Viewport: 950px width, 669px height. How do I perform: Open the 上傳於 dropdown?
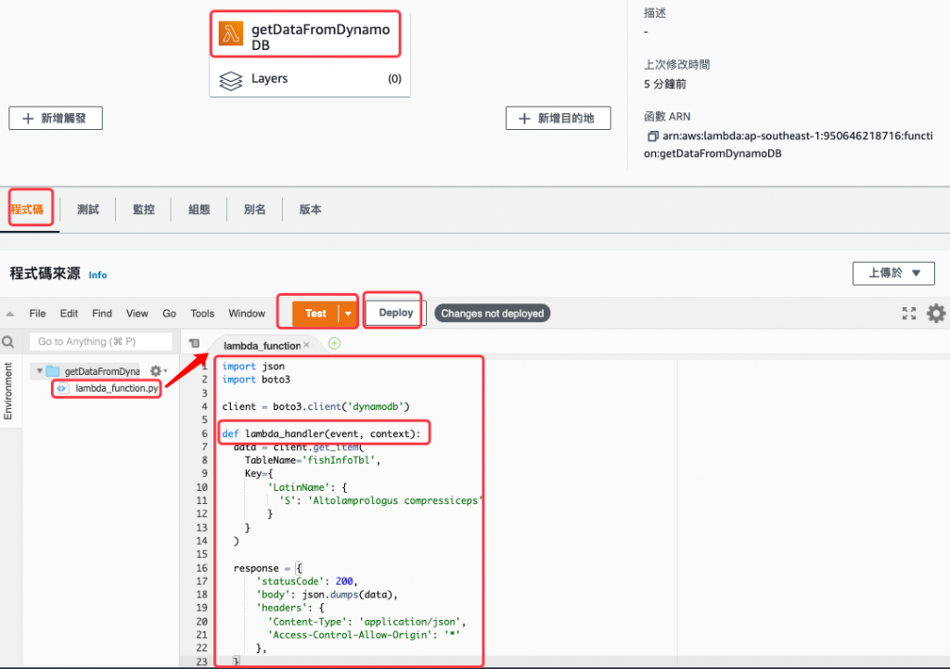click(893, 274)
